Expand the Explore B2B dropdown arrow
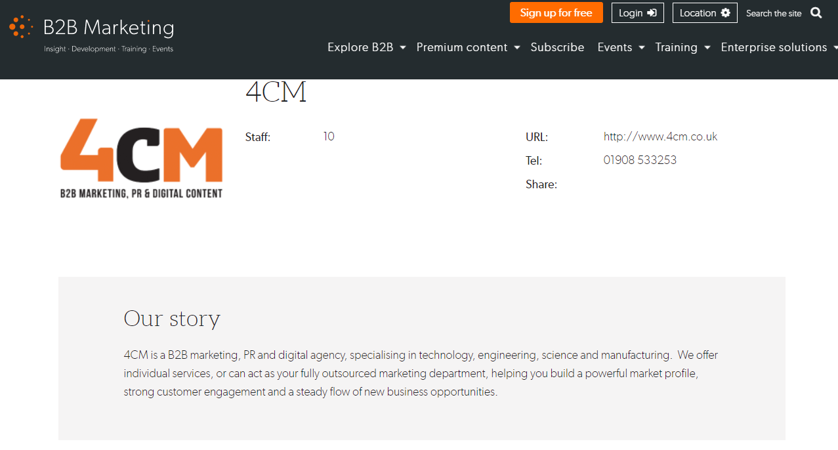The height and width of the screenshot is (450, 838). 403,48
